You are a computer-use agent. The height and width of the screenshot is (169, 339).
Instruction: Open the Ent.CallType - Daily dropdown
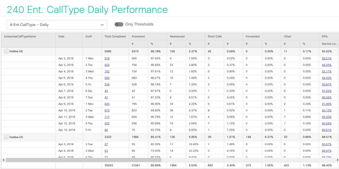pyautogui.click(x=57, y=25)
